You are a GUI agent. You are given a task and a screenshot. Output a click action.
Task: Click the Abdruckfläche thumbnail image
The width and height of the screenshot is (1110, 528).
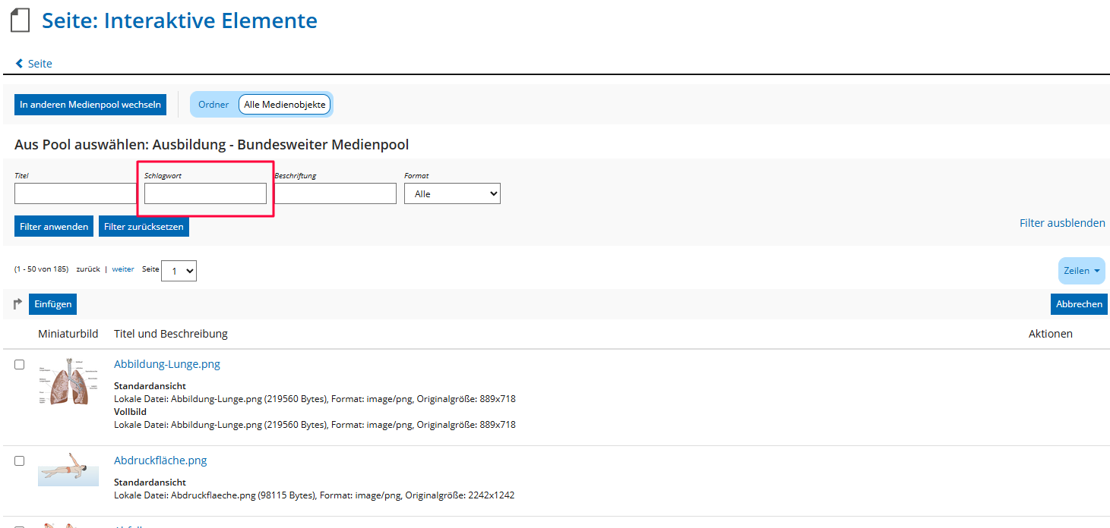coord(68,470)
